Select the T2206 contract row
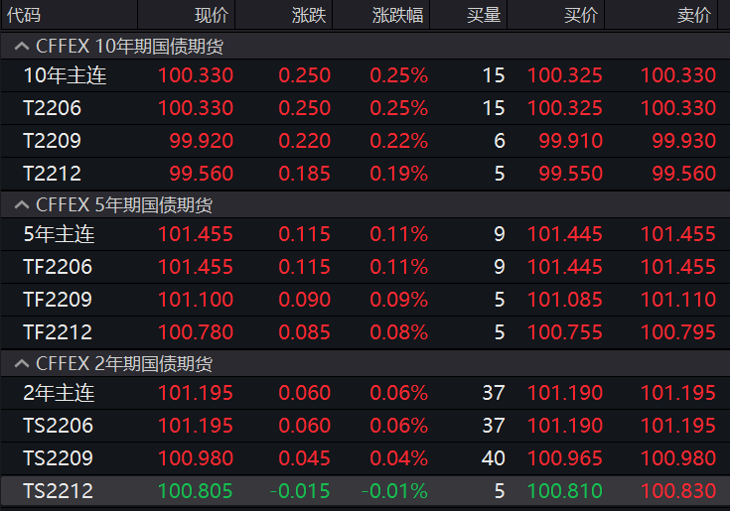This screenshot has height=511, width=730. tap(52, 108)
